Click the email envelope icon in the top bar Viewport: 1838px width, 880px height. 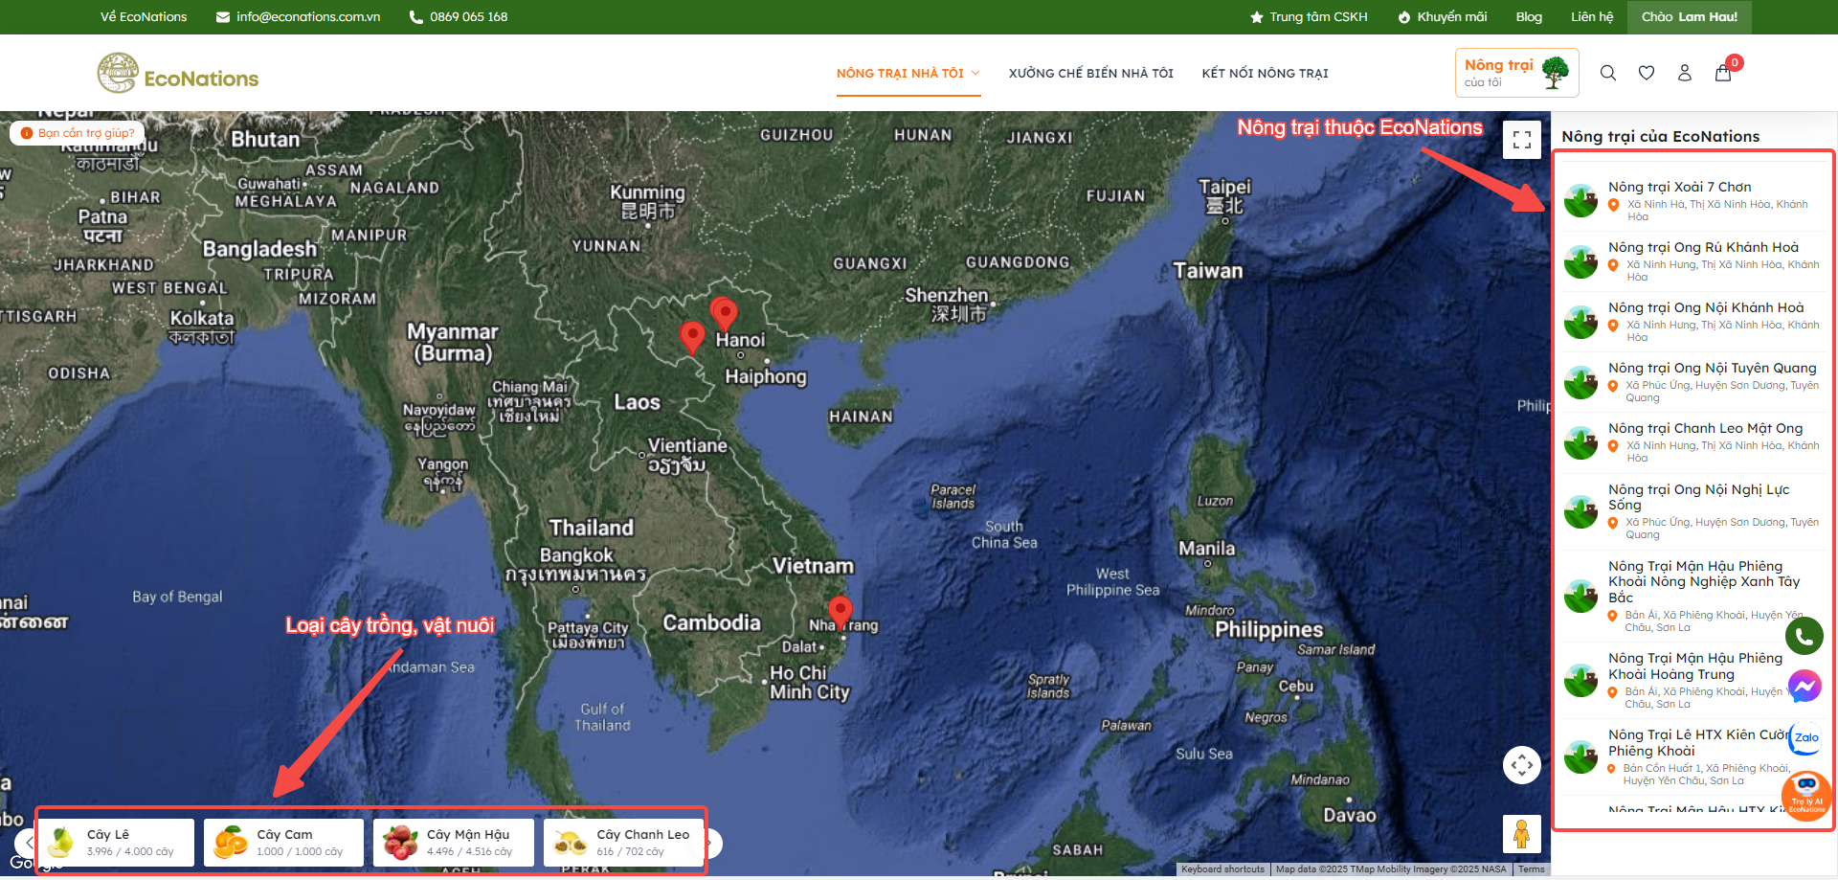(223, 17)
